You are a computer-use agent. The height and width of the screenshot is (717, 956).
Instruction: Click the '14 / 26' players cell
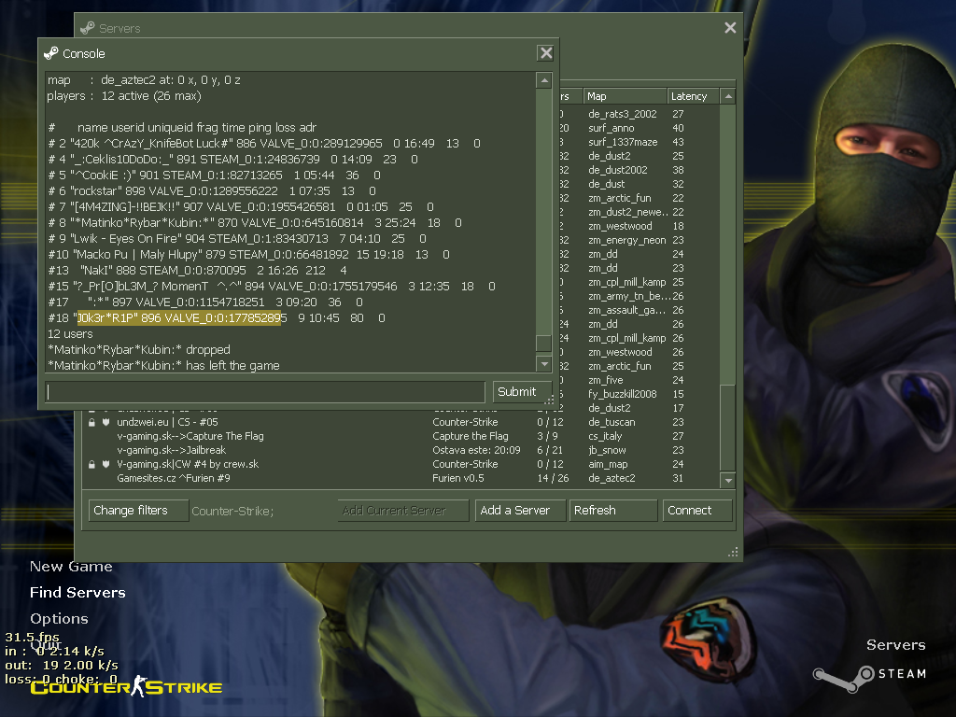point(553,478)
